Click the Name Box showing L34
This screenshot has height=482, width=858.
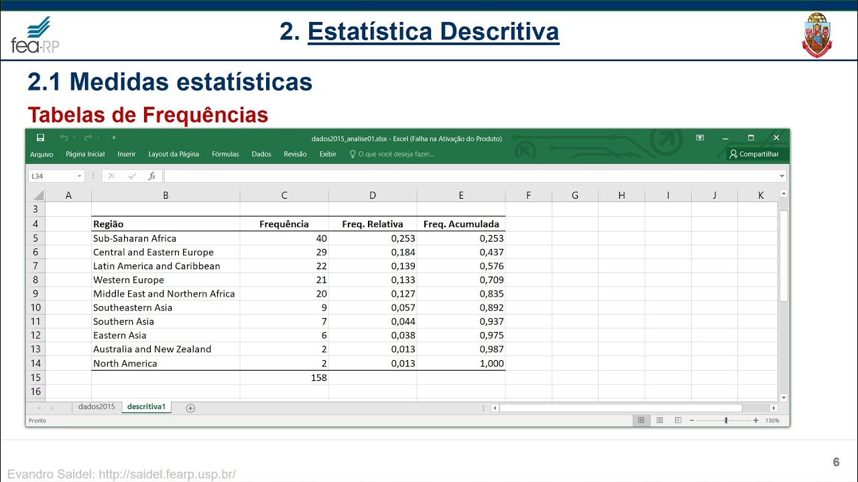click(x=52, y=176)
